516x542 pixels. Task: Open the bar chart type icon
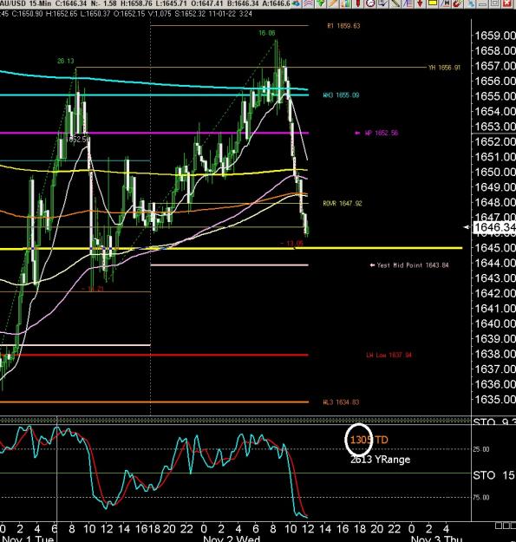pos(345,3)
